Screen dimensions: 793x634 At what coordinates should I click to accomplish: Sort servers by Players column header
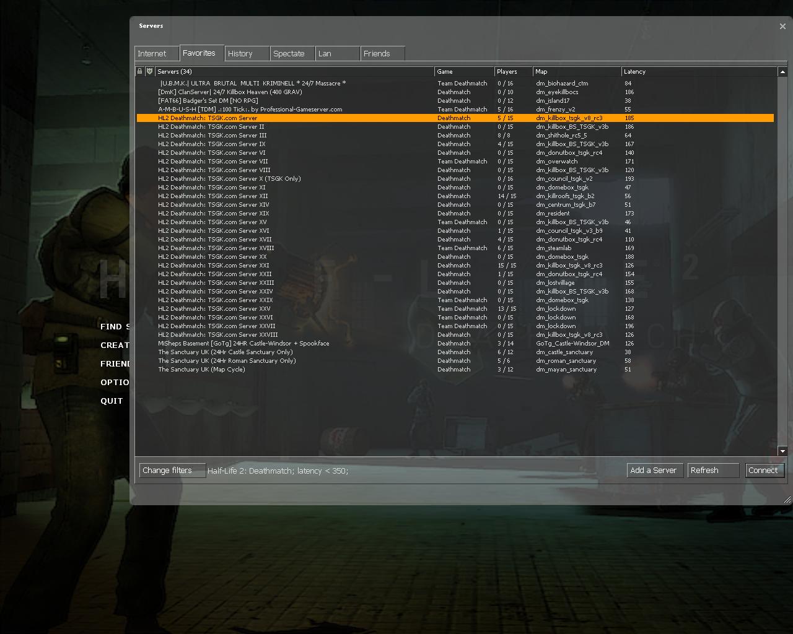point(512,72)
